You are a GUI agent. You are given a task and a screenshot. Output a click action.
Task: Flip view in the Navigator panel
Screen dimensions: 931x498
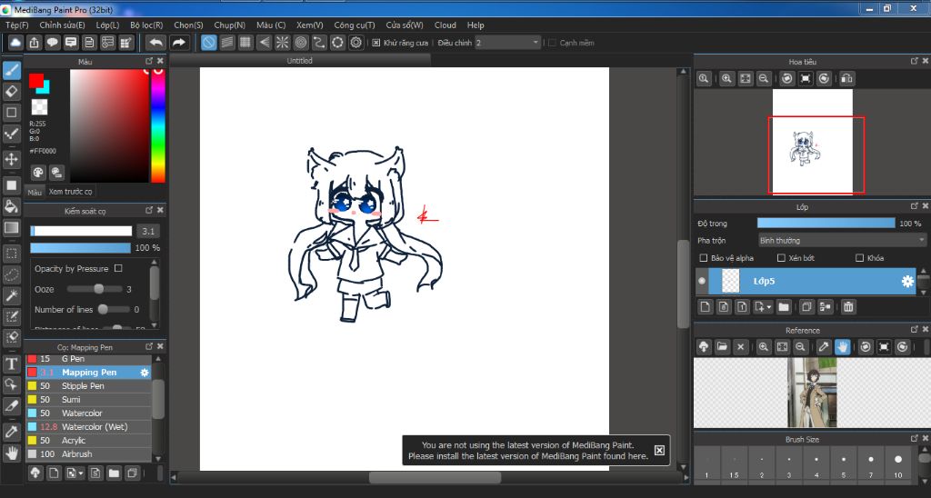tap(846, 78)
